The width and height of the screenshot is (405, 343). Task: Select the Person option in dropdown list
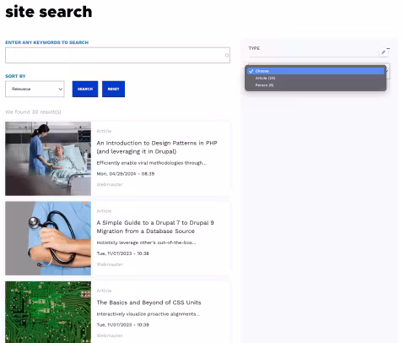click(x=316, y=85)
